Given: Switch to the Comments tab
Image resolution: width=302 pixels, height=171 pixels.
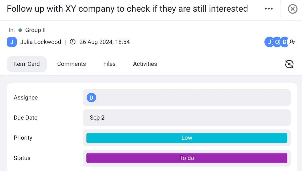Looking at the screenshot, I should (71, 64).
